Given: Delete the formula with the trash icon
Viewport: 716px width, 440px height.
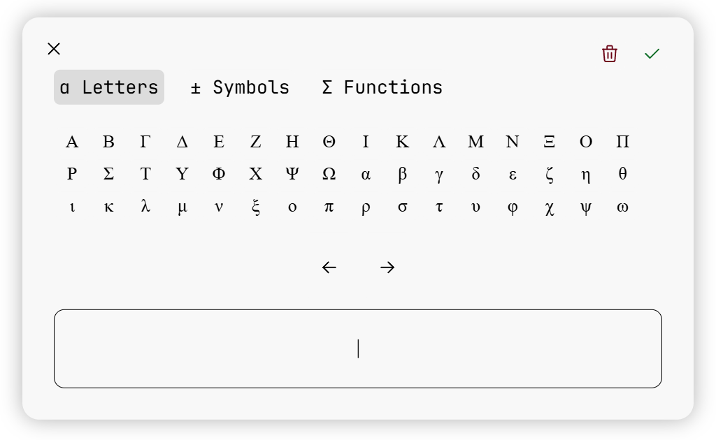Looking at the screenshot, I should pyautogui.click(x=610, y=54).
